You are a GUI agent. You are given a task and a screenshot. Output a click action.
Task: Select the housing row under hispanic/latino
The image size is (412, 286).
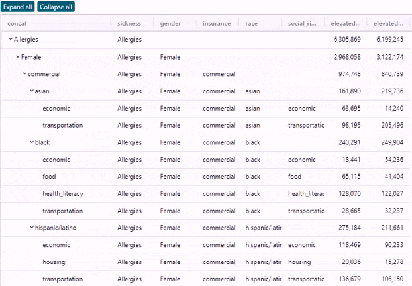tap(54, 262)
